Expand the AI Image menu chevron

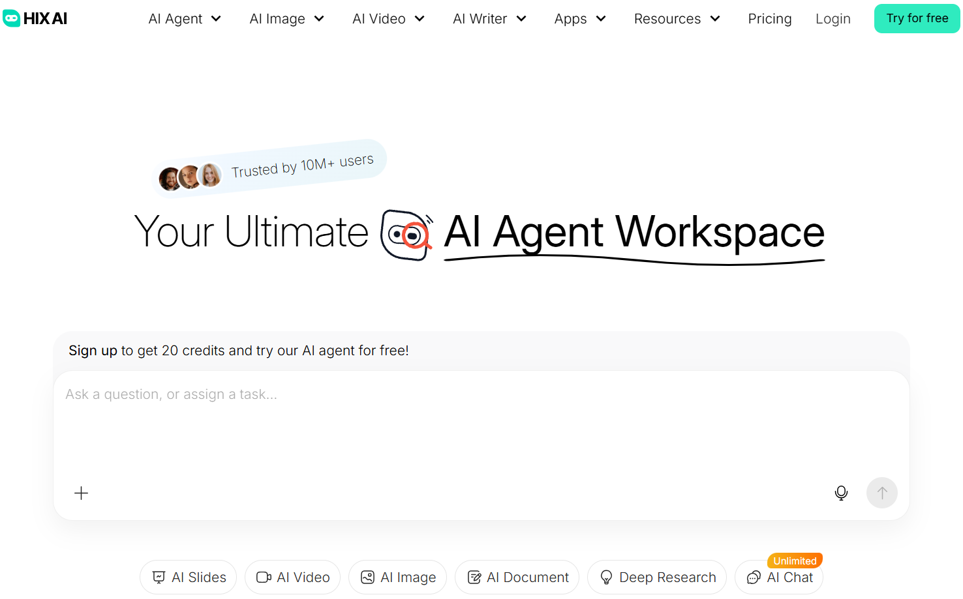click(x=319, y=19)
